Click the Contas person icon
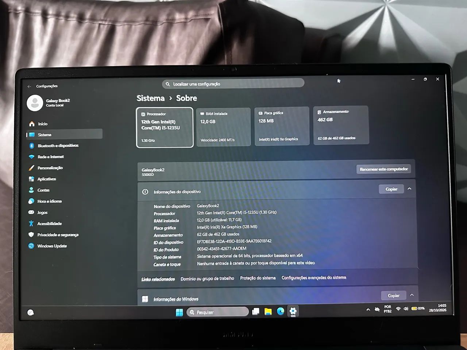467x350 pixels. (31, 190)
